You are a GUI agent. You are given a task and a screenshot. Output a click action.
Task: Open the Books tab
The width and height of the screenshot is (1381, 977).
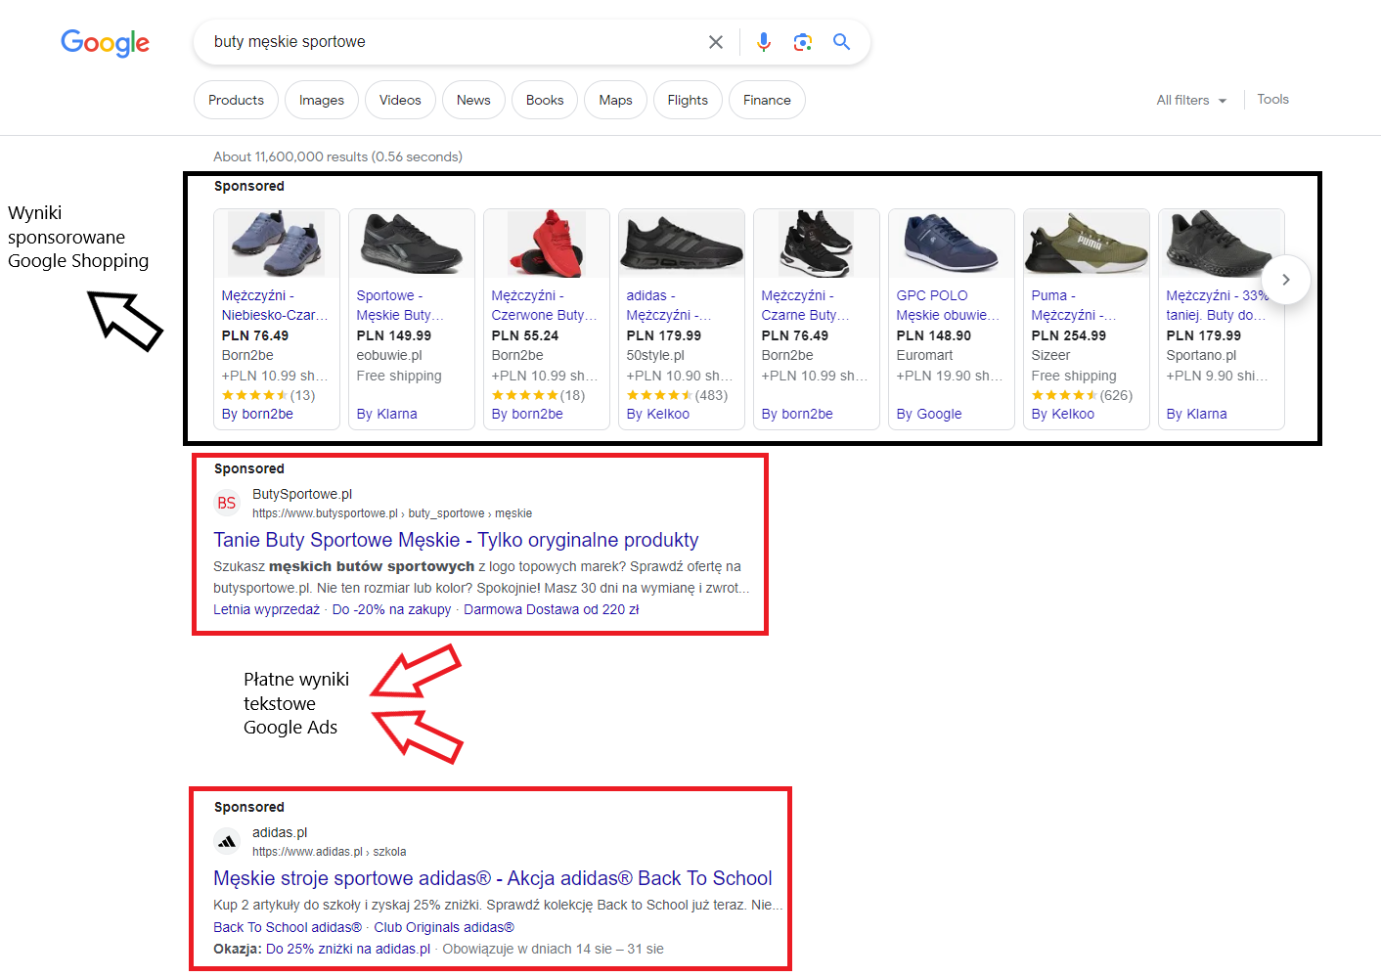(545, 100)
